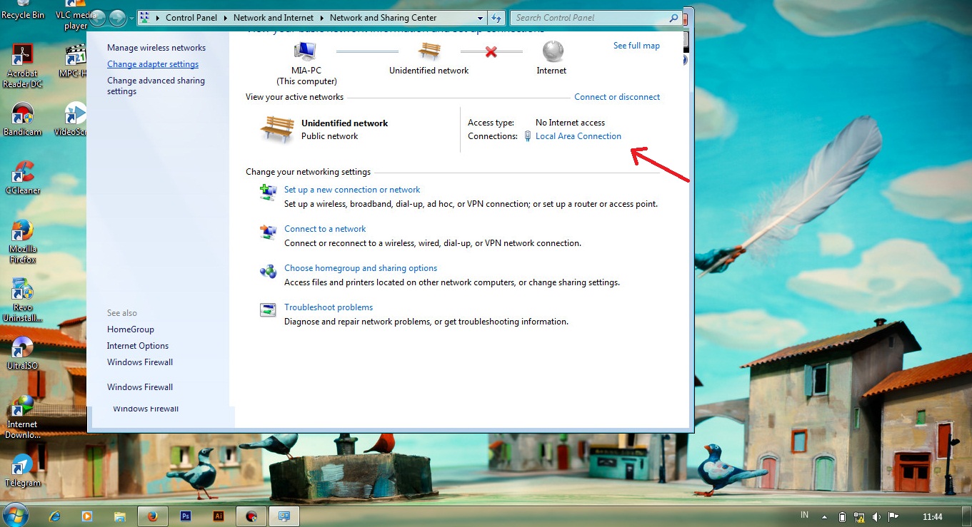Adjust volume via the speaker tray icon
The image size is (972, 527).
(x=876, y=516)
